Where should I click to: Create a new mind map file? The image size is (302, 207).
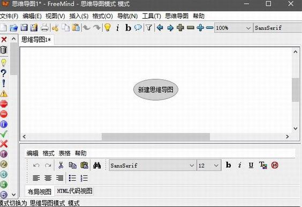(3, 28)
